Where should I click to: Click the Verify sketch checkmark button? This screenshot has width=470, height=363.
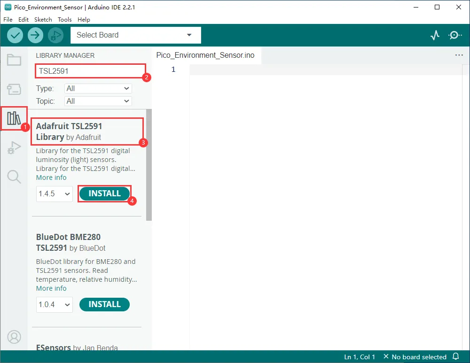pyautogui.click(x=15, y=35)
